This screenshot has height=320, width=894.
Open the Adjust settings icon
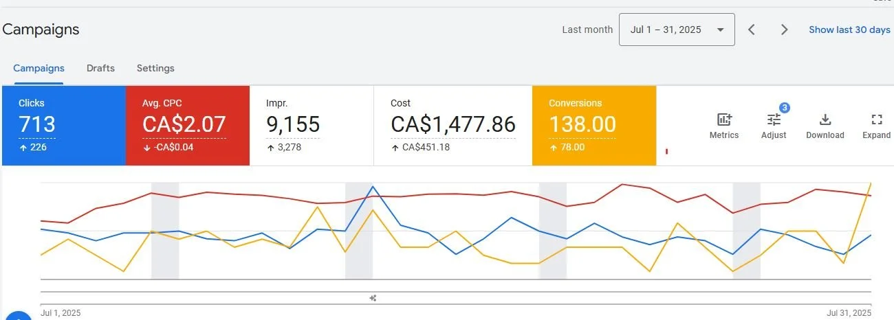[x=774, y=126]
